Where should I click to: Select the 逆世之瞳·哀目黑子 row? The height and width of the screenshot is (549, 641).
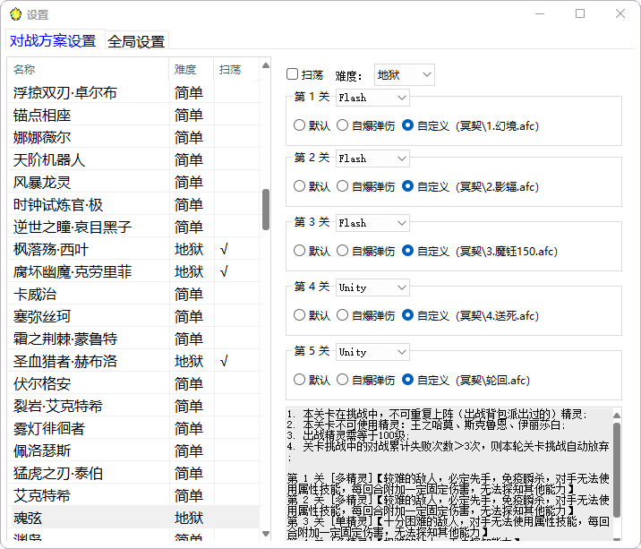click(x=133, y=227)
